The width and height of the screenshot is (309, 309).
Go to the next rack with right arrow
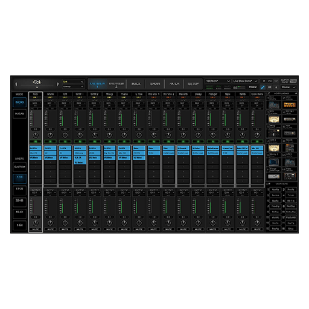(x=58, y=84)
